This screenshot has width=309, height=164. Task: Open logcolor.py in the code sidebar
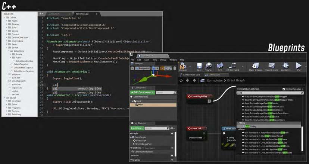17,88
